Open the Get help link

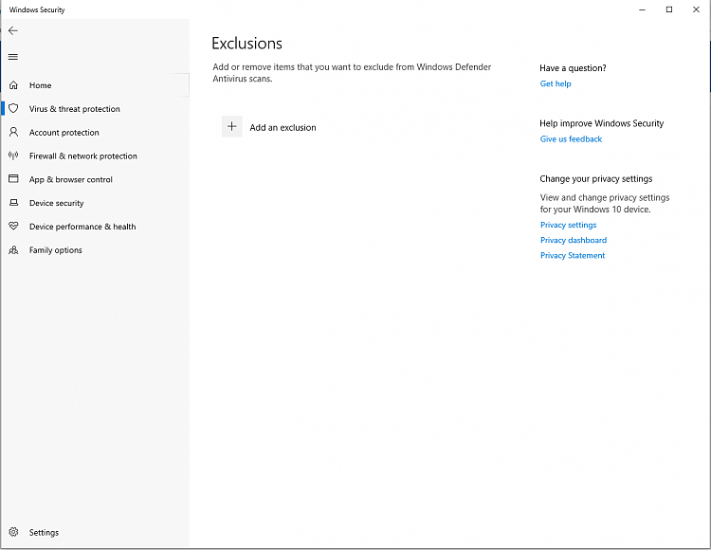point(556,83)
